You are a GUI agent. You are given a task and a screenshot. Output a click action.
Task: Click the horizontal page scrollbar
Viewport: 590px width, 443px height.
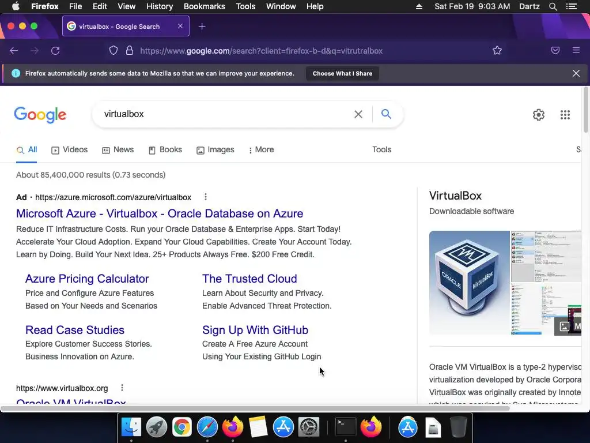pos(255,408)
